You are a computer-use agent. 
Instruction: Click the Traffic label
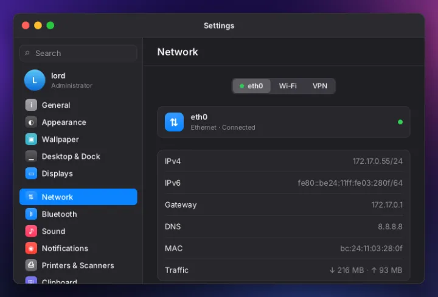176,270
